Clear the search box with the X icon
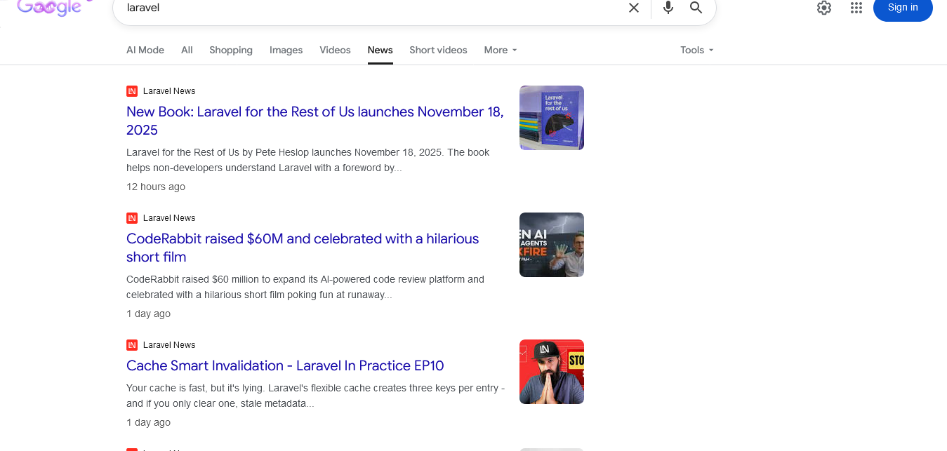 coord(633,8)
